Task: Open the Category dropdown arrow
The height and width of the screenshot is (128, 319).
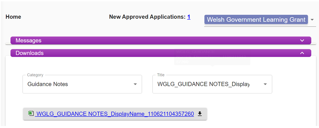Action: (x=135, y=84)
